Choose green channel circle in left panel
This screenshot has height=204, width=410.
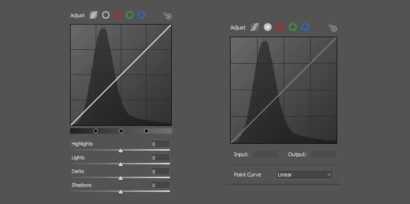[129, 15]
